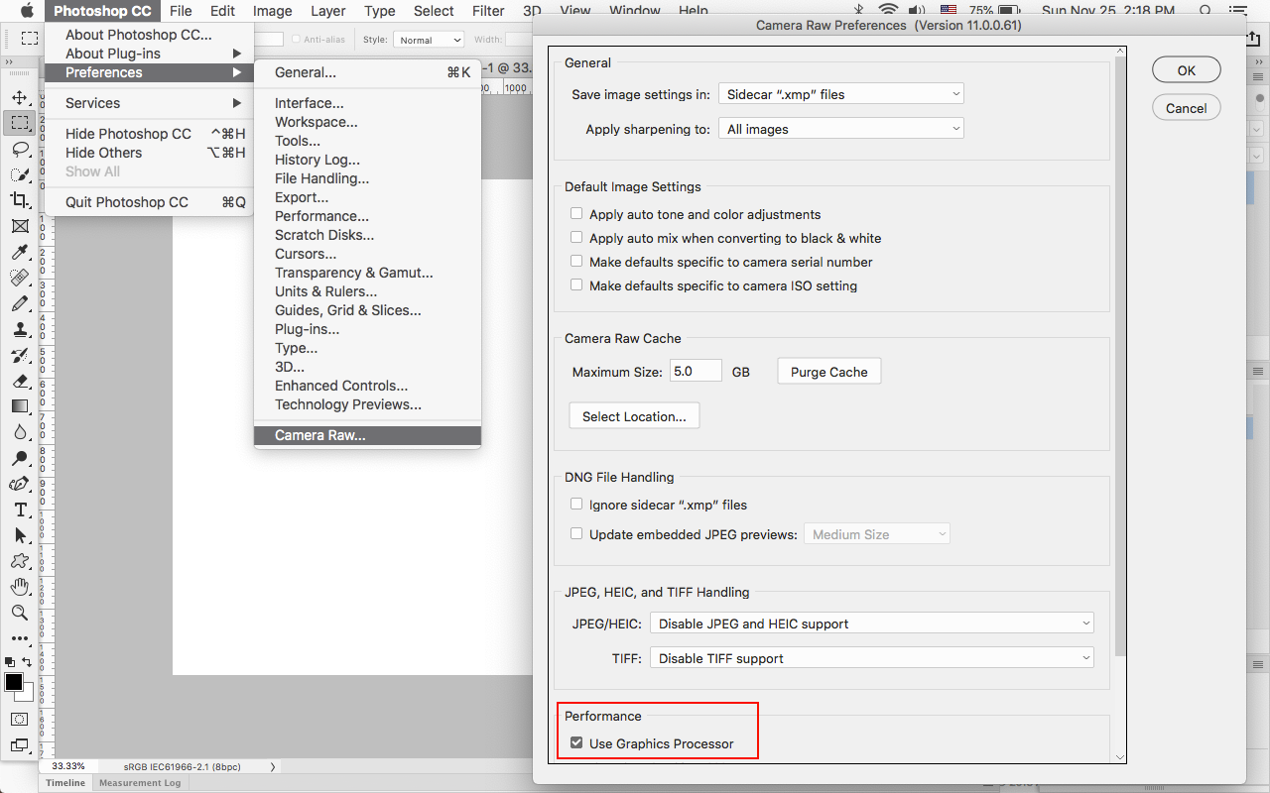Open General... preferences
This screenshot has height=793, width=1270.
point(367,72)
